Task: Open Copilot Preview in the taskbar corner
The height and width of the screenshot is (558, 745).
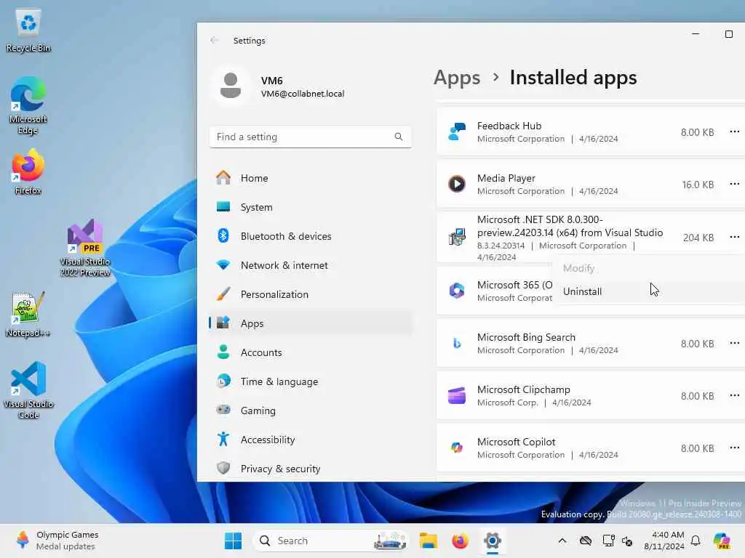Action: [x=722, y=541]
